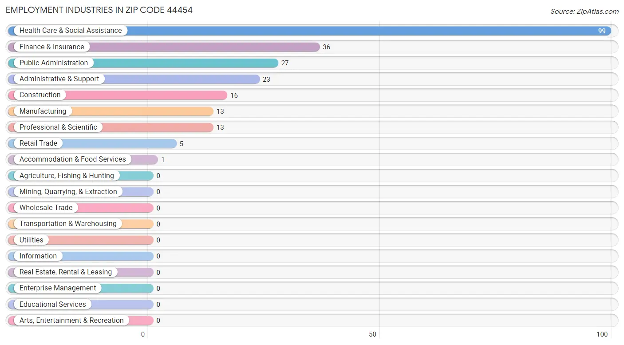Click the Information label
The width and height of the screenshot is (624, 345).
click(38, 256)
